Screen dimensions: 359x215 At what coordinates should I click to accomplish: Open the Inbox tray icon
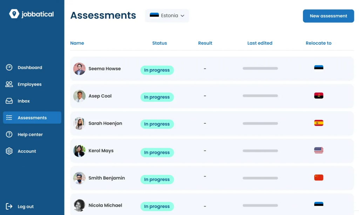pyautogui.click(x=9, y=101)
